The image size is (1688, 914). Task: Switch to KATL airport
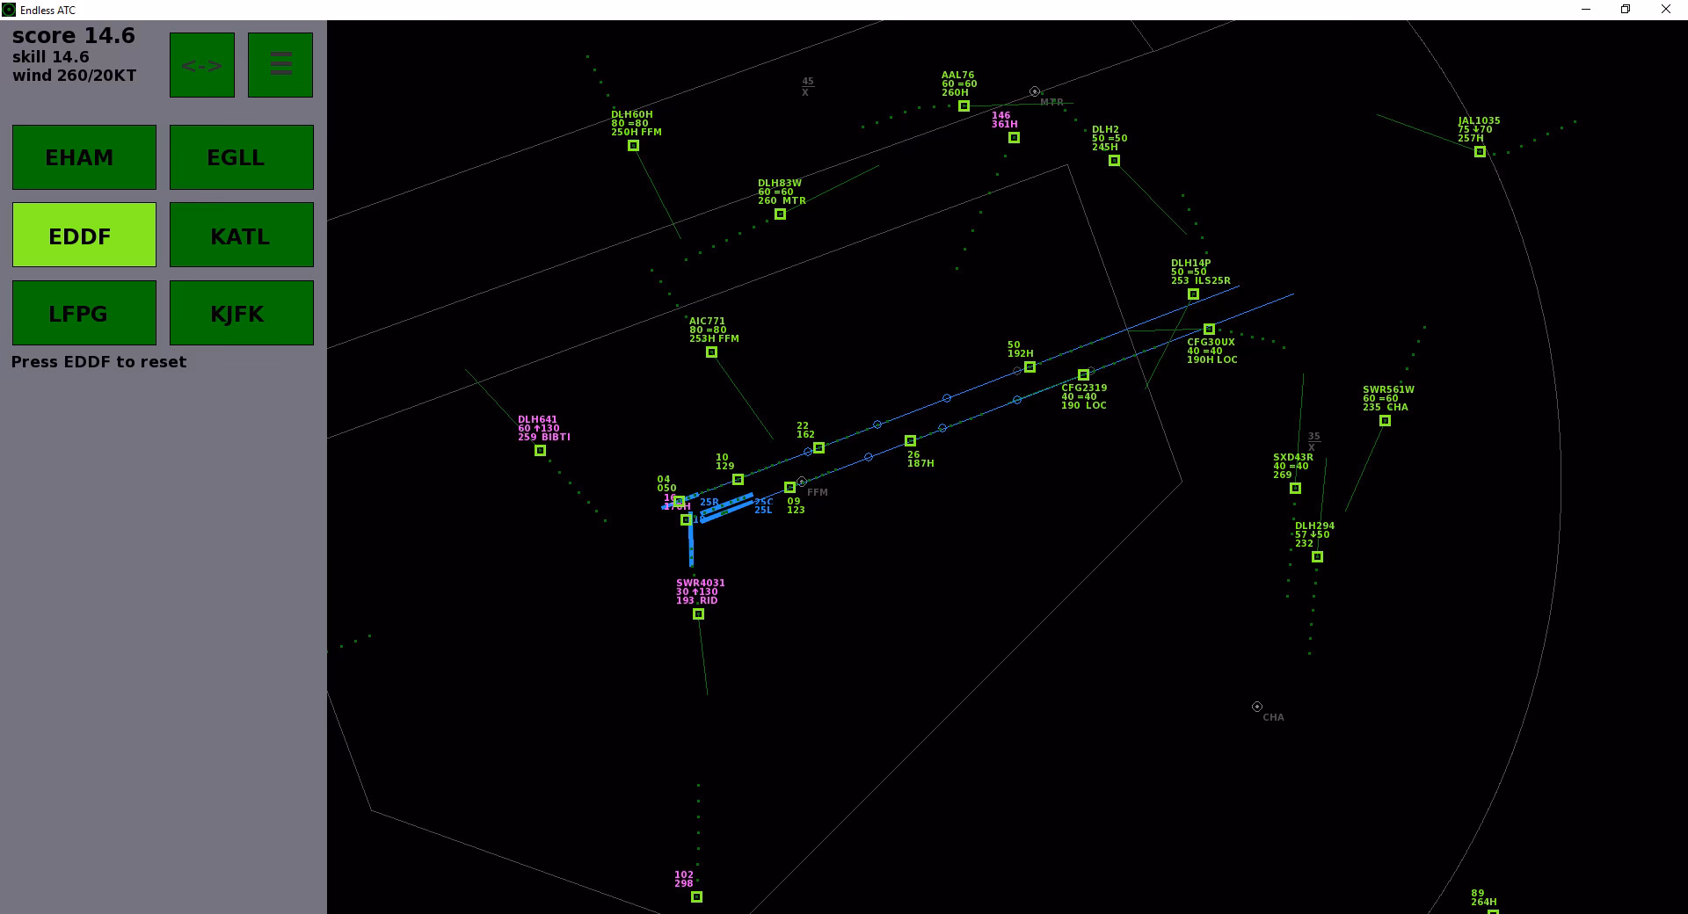[x=242, y=235]
